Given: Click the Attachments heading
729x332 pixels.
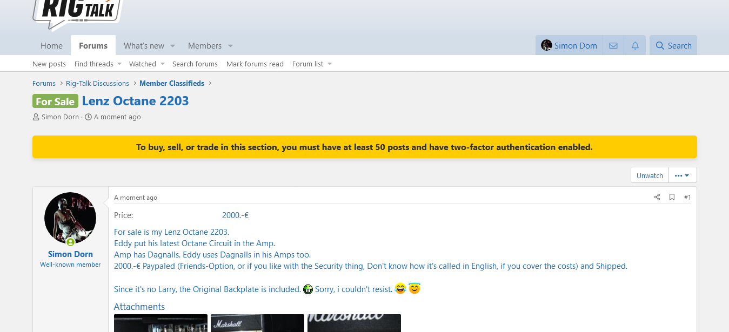Looking at the screenshot, I should 139,307.
